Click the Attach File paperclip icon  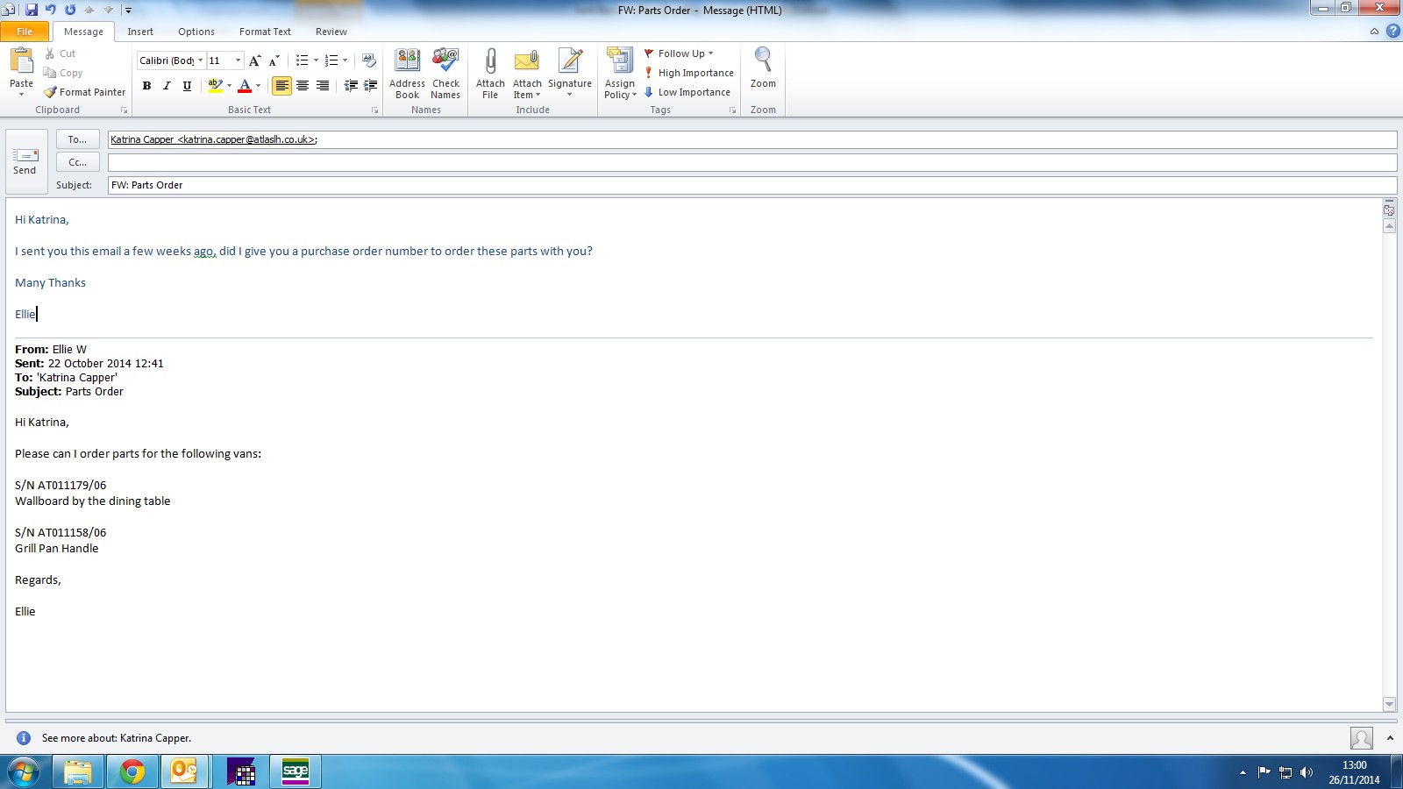pos(490,63)
